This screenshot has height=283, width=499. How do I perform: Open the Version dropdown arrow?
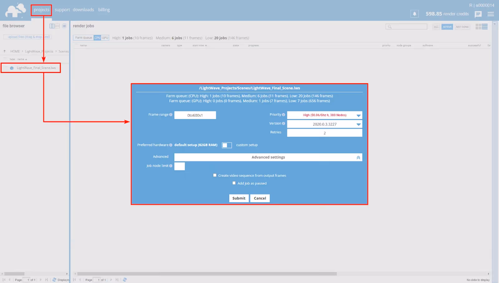[x=359, y=124]
